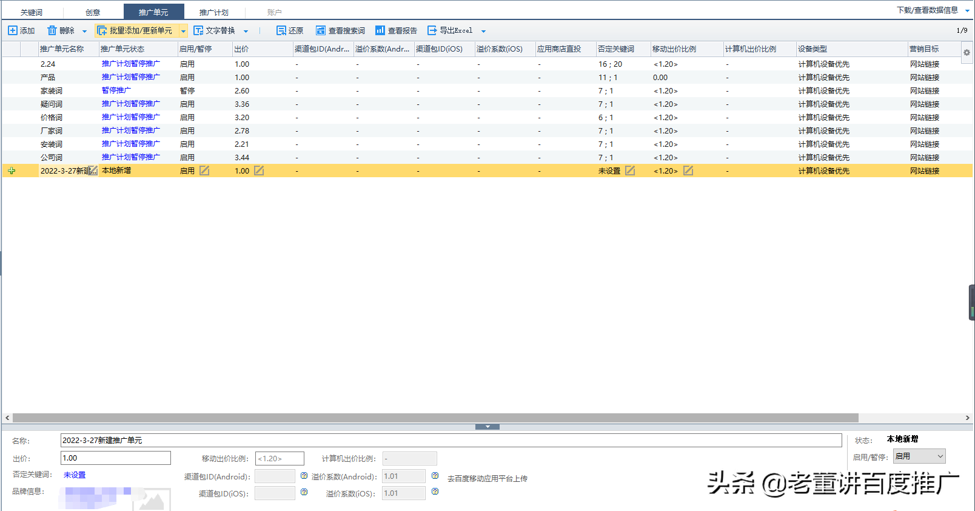Expand the 删除 dropdown arrow
This screenshot has width=975, height=511.
(x=84, y=31)
